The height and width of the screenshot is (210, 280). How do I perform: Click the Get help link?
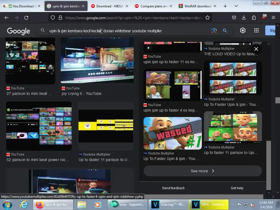[x=237, y=188]
